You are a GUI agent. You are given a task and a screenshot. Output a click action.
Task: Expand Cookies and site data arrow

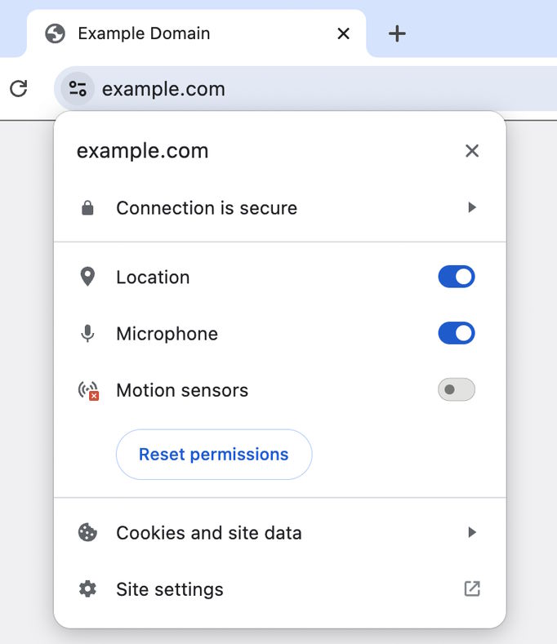click(x=472, y=533)
